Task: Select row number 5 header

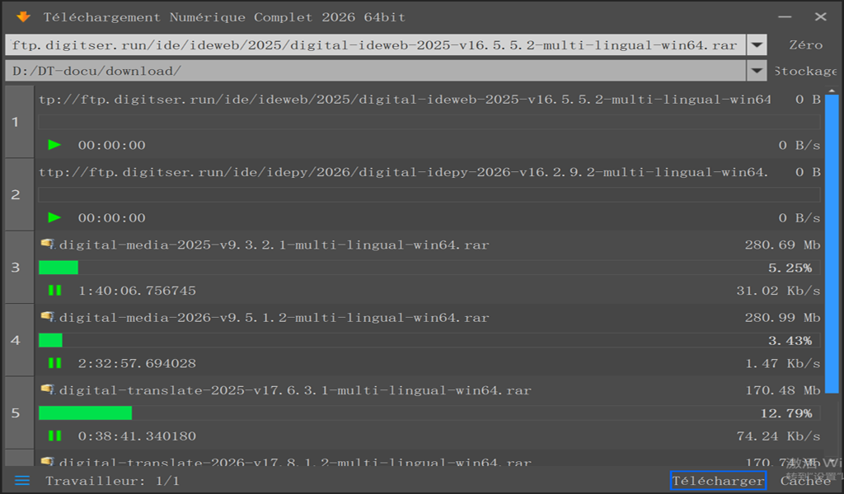Action: pos(16,412)
